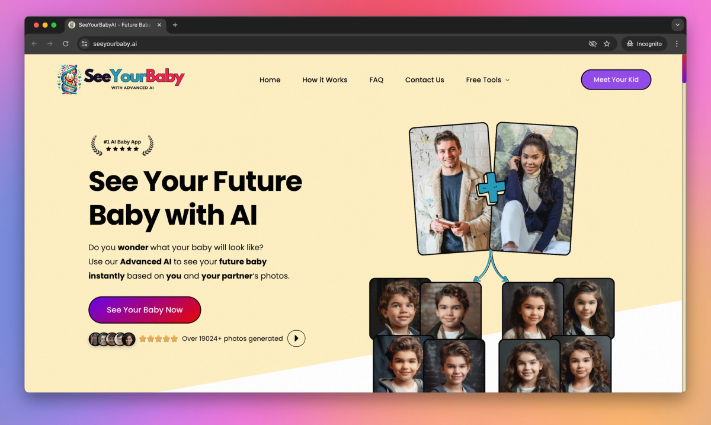Click the Meet Your Kid button
This screenshot has width=711, height=425.
coord(616,79)
